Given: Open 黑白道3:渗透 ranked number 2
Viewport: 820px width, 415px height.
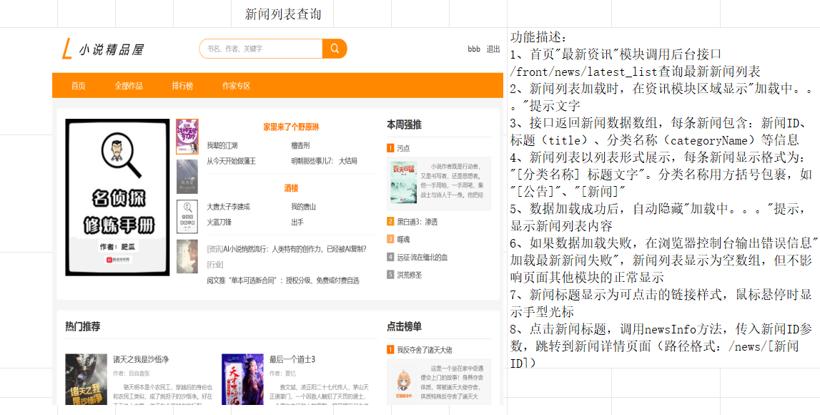Looking at the screenshot, I should (x=417, y=222).
